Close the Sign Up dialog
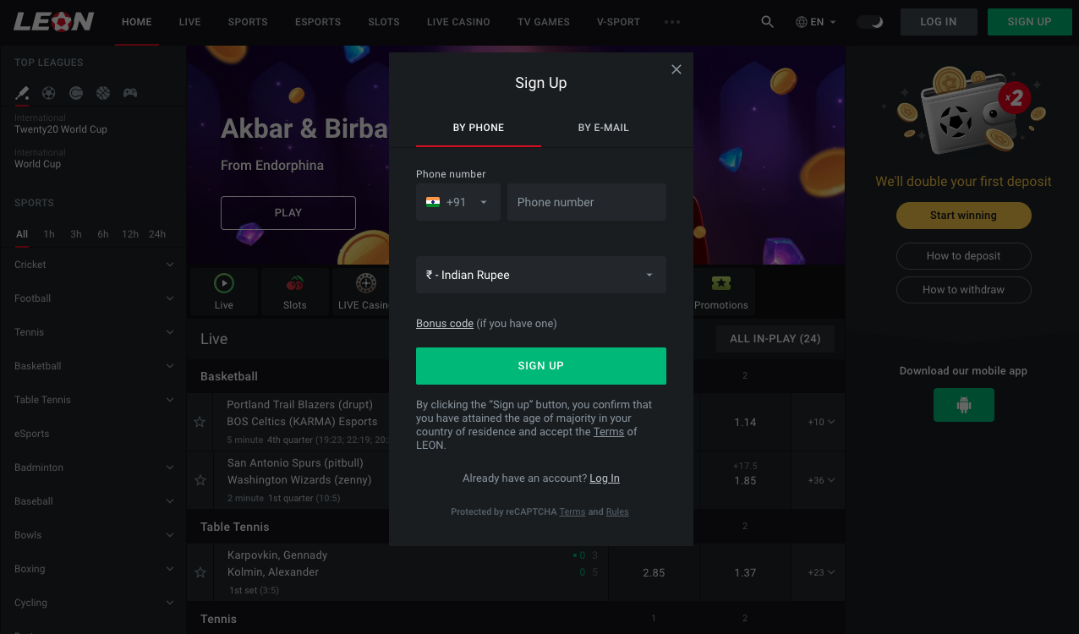The width and height of the screenshot is (1079, 634). tap(676, 69)
